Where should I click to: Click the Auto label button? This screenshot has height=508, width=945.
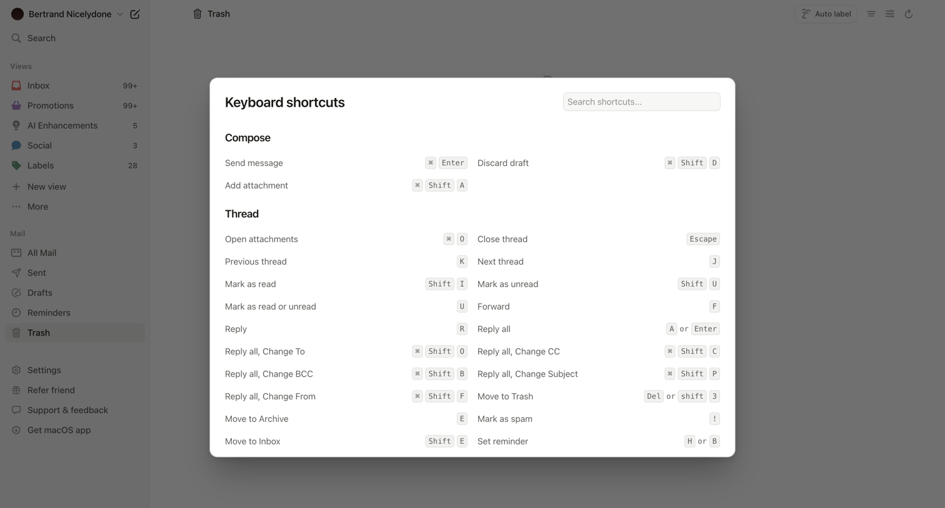coord(826,14)
